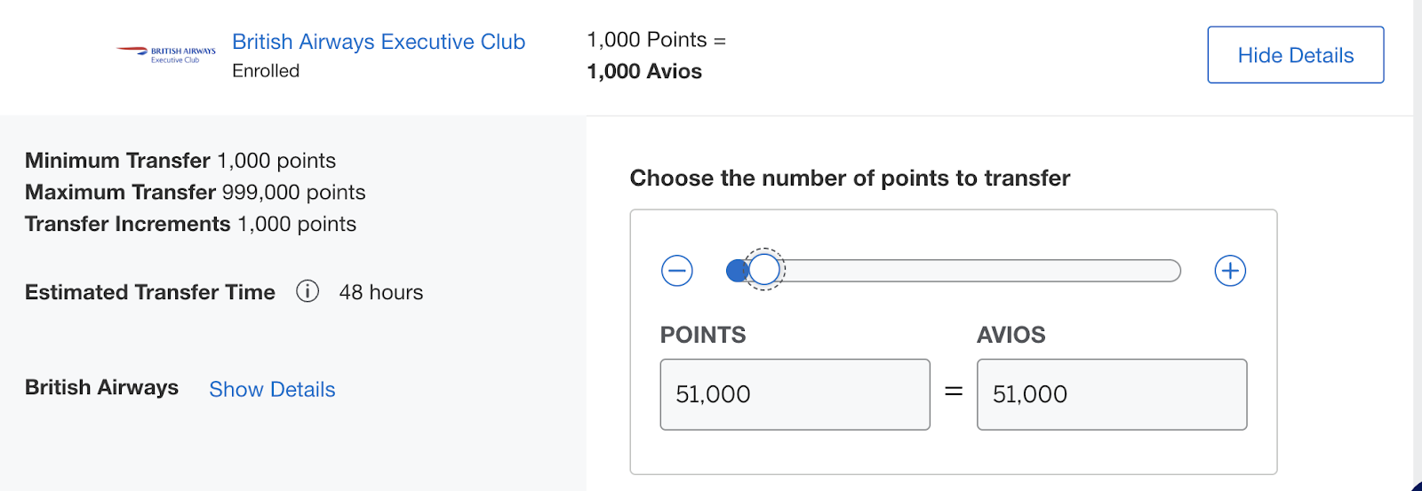
Task: Click the 1,000 Avios conversion rate text
Action: [644, 72]
